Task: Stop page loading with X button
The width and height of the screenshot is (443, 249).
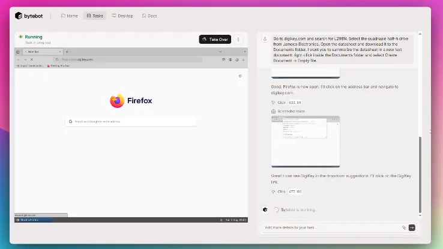Action: pos(32,59)
